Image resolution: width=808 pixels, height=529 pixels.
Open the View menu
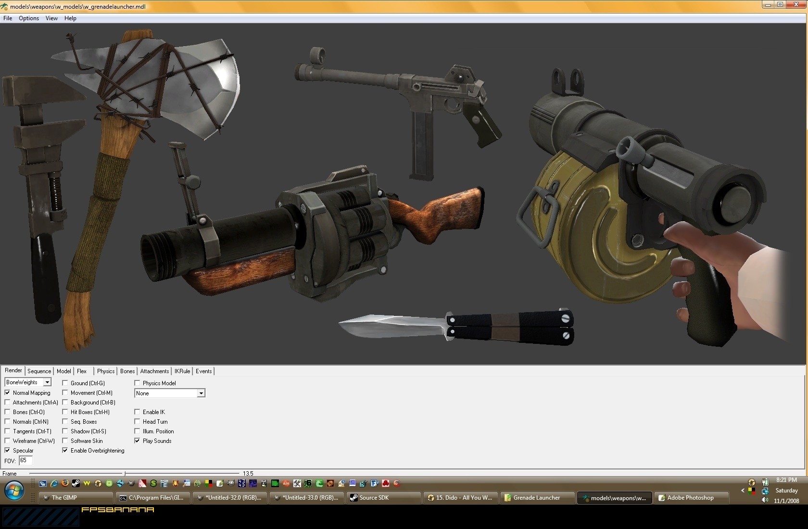[51, 18]
